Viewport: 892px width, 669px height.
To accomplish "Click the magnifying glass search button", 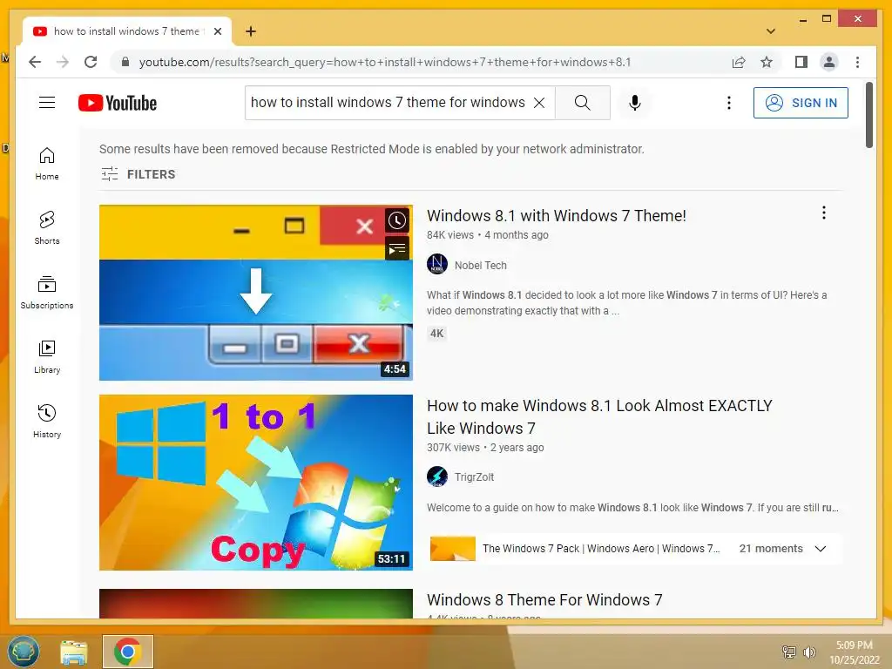I will coord(582,103).
